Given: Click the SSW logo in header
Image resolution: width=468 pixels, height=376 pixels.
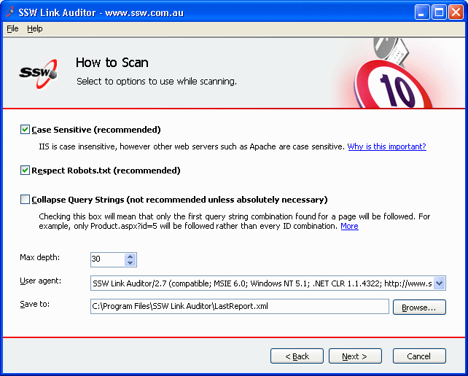Looking at the screenshot, I should [37, 72].
